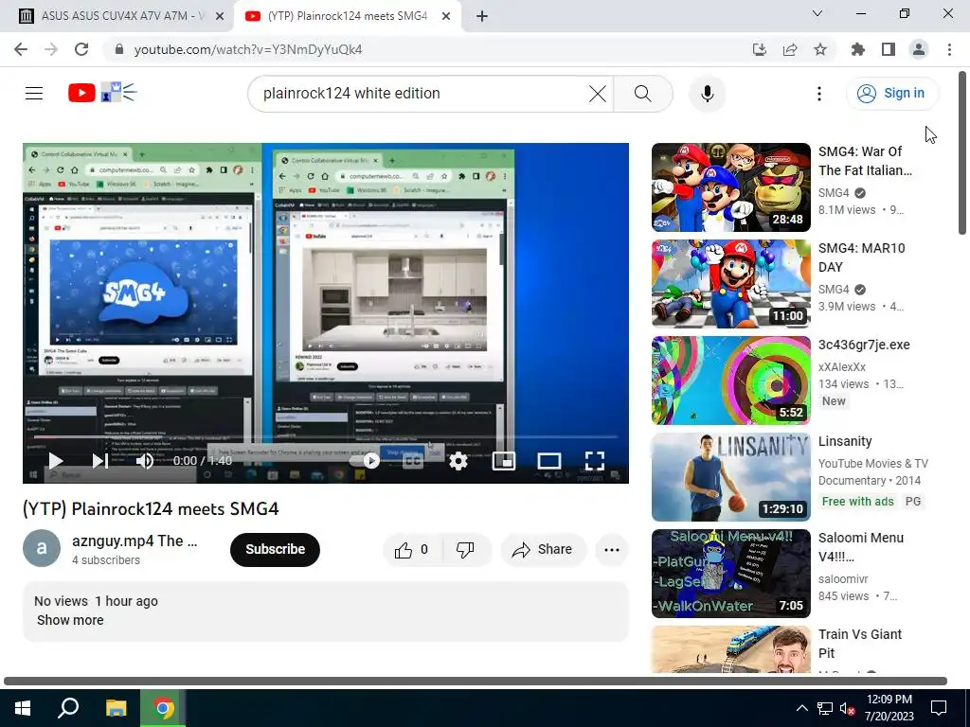The height and width of the screenshot is (727, 970).
Task: Play the video
Action: (x=56, y=461)
